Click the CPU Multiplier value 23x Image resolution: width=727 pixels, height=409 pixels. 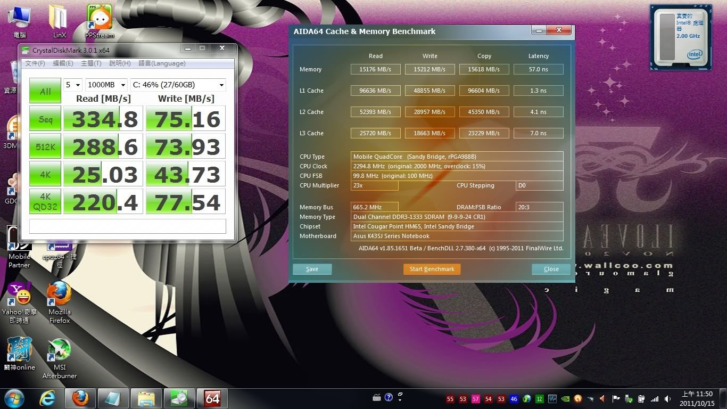pyautogui.click(x=375, y=185)
